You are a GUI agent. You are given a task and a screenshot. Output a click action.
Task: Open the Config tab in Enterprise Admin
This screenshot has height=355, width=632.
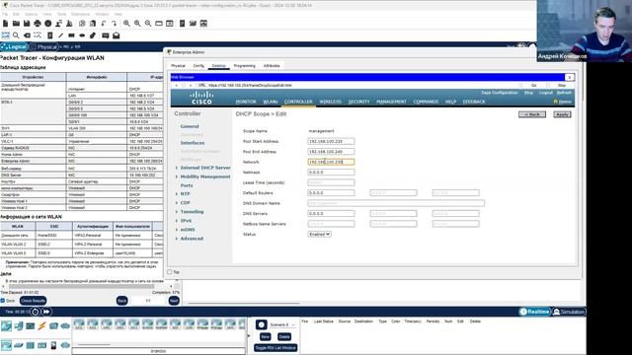198,66
